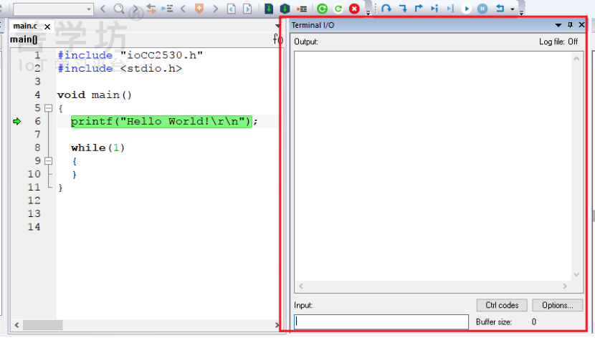
Task: Open the Terminal I/O window menu arrow
Action: [x=558, y=25]
